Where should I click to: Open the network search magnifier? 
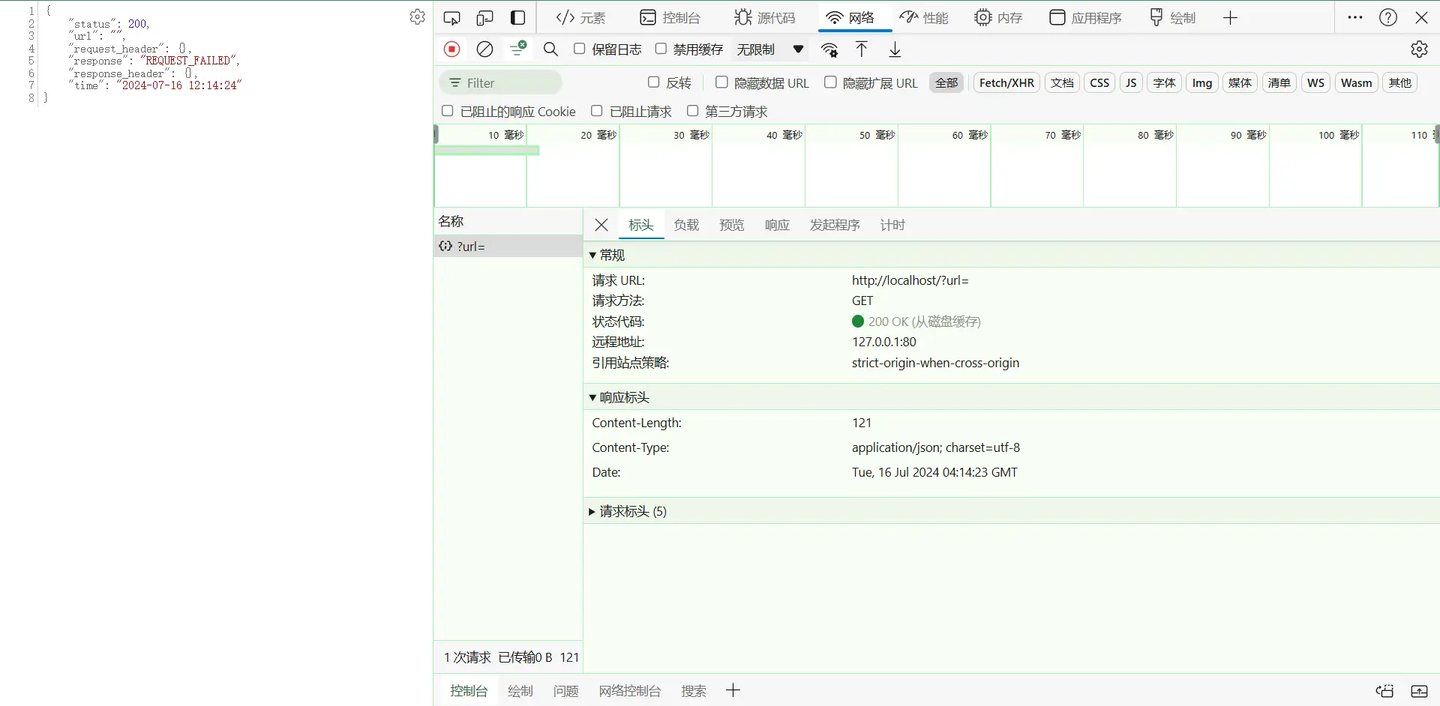[550, 49]
